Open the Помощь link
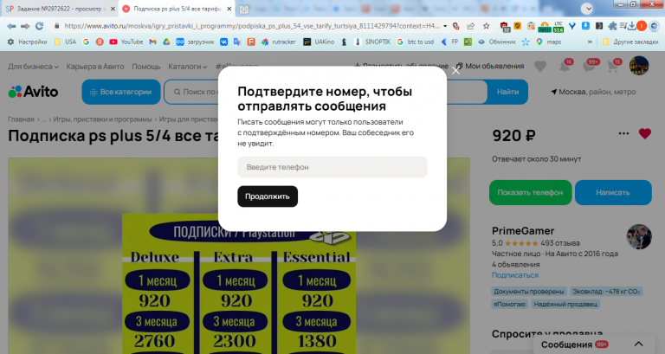Viewport: 665px width, 354px height. click(145, 67)
